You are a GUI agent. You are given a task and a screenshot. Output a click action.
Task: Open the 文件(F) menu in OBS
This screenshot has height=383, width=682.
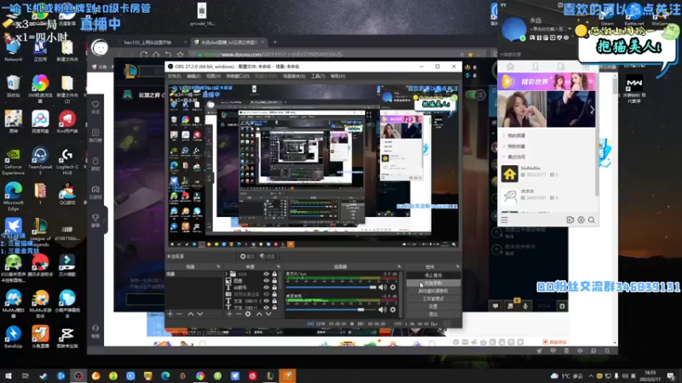pos(174,77)
